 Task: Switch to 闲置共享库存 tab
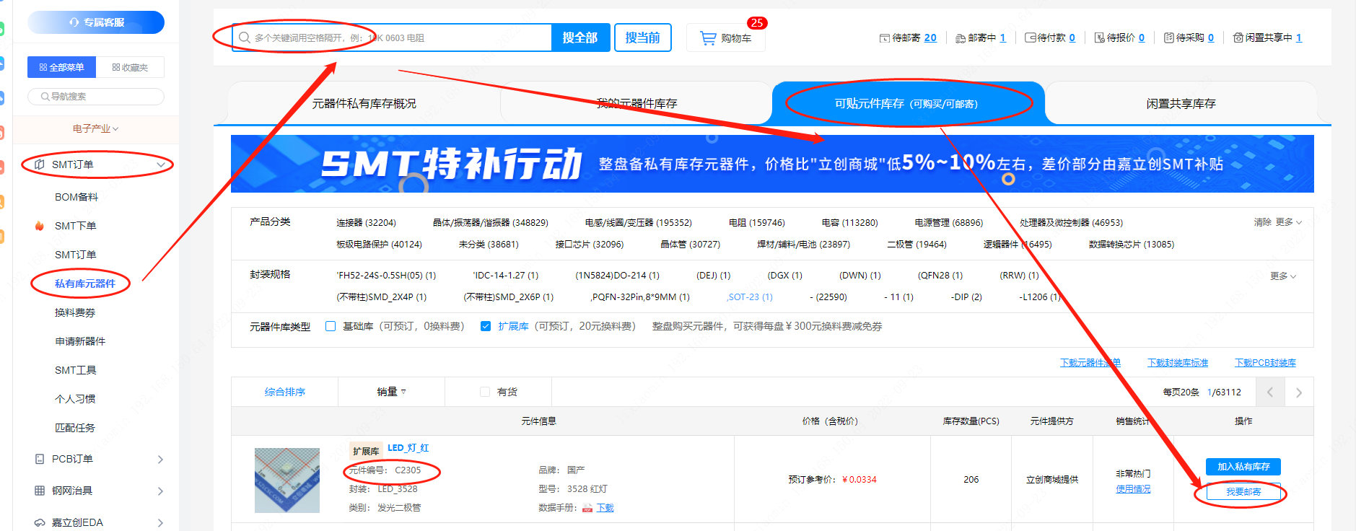point(1181,104)
